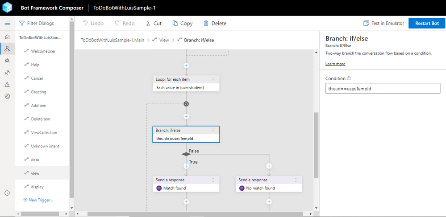Viewport: 446px width, 217px height.
Task: Open the hamburger navigation menu
Action: (8, 23)
